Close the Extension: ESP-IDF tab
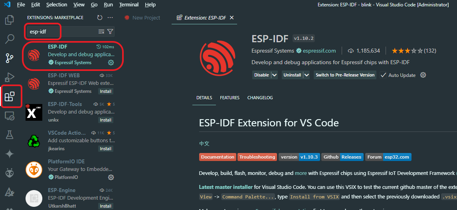The image size is (457, 210). (232, 18)
